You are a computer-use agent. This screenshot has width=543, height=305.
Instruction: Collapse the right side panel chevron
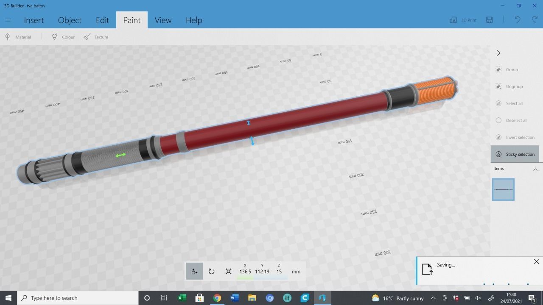(x=498, y=53)
